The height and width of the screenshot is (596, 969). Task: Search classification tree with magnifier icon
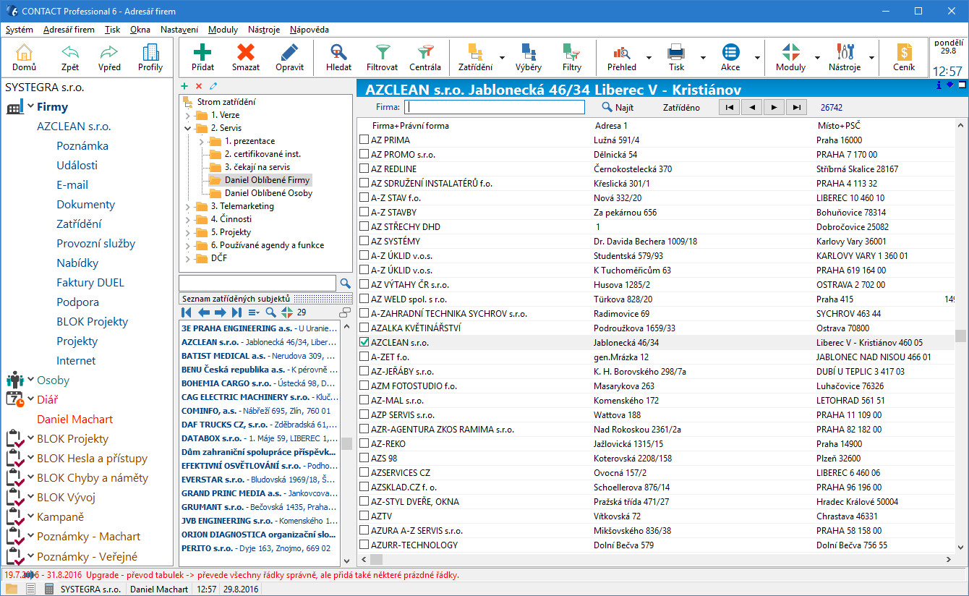click(x=346, y=283)
